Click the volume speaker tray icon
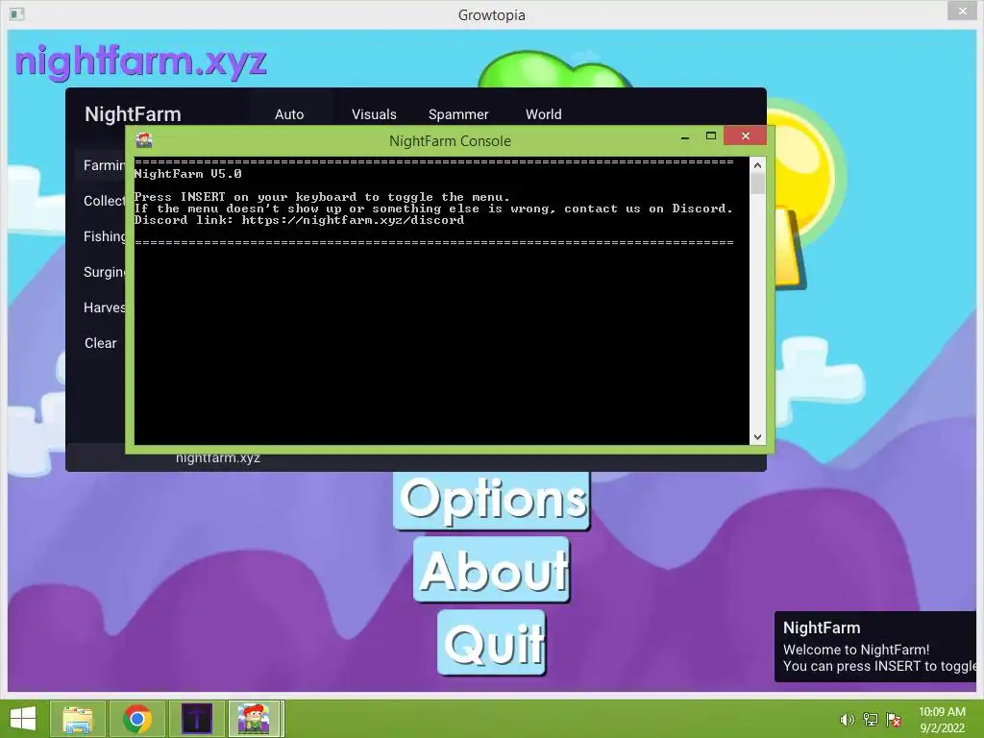Viewport: 984px width, 738px height. pos(847,720)
